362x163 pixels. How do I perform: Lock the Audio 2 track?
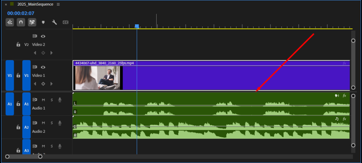click(18, 127)
